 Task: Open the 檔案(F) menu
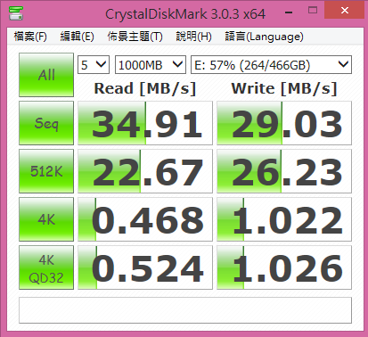30,37
